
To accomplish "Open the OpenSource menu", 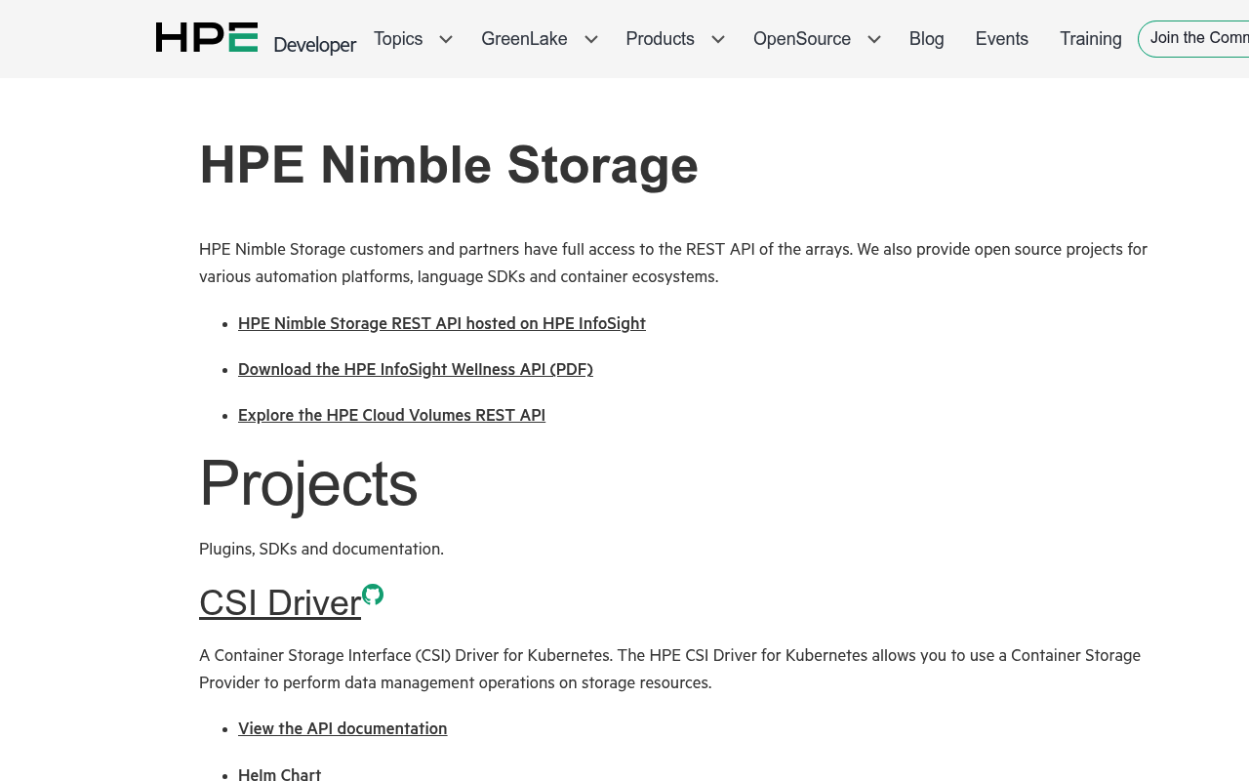I will [802, 39].
